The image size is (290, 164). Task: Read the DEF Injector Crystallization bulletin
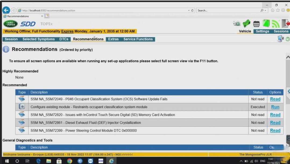pyautogui.click(x=275, y=123)
